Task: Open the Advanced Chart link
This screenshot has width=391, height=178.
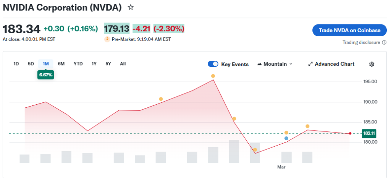Action: click(x=334, y=64)
